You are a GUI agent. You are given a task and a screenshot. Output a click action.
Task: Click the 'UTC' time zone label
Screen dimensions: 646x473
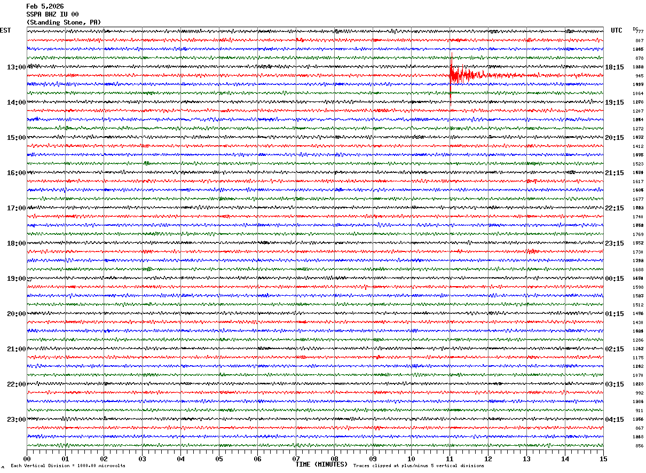pos(617,30)
